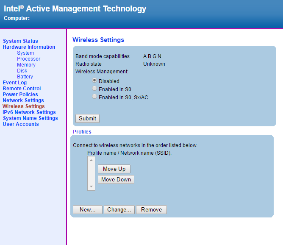
Task: Open IPv6 Network Settings
Action: (29, 112)
